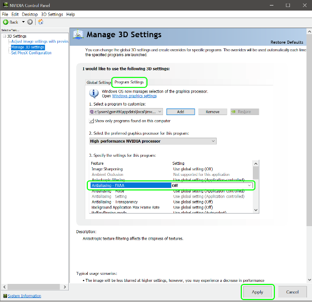Maximize the NVIDIA Control Panel window

[x=288, y=5]
